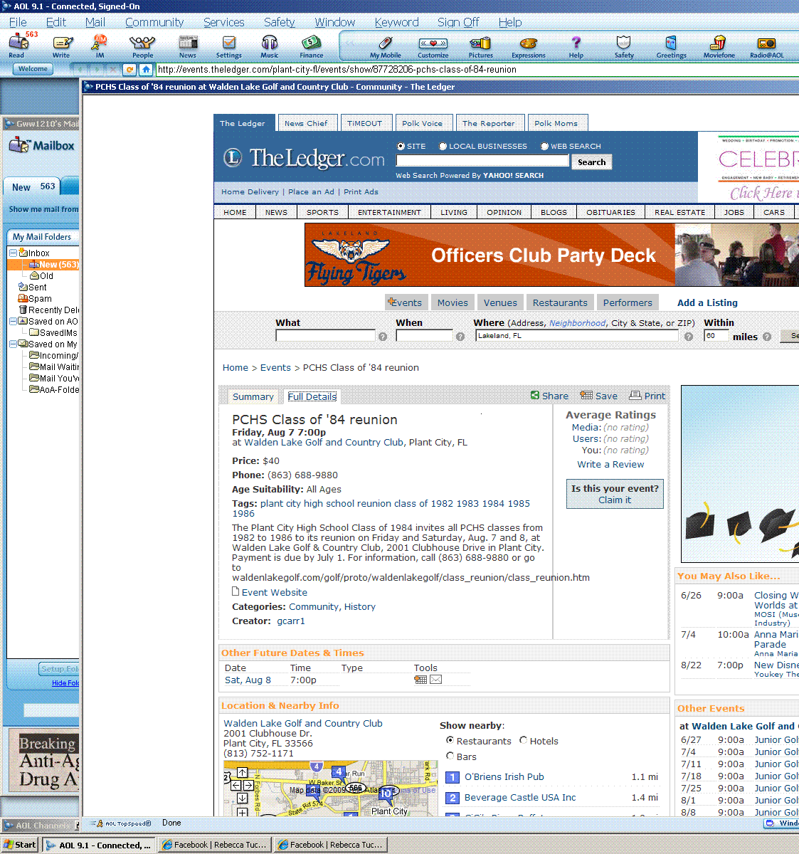Open the IM toolbar icon
Viewport: 799px width, 854px height.
[x=100, y=46]
